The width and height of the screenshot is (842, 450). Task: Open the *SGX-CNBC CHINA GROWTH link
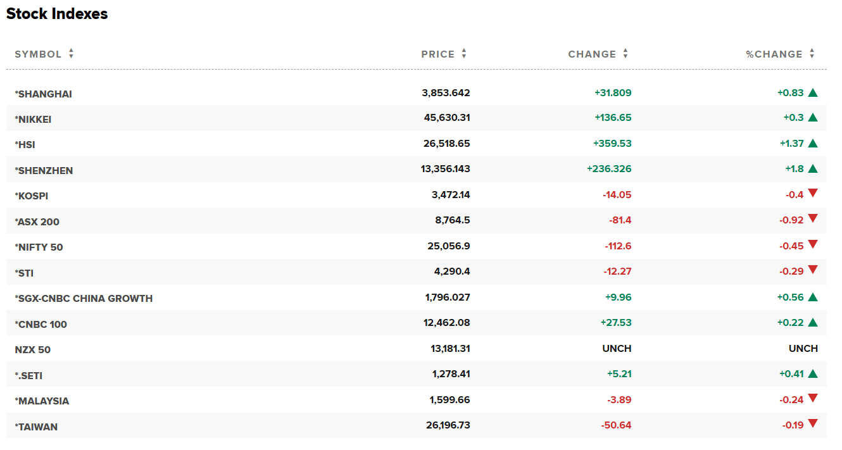(84, 298)
